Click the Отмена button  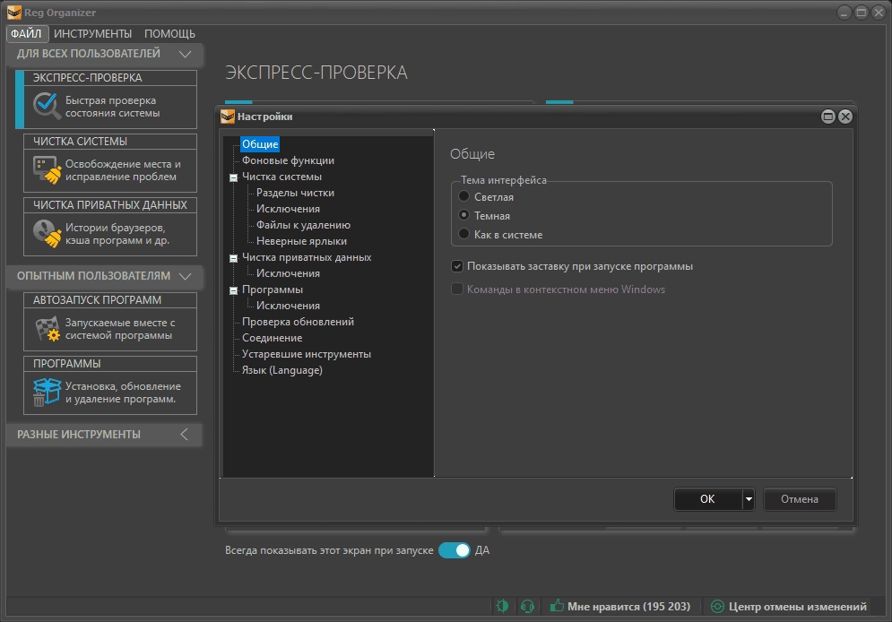[x=800, y=499]
